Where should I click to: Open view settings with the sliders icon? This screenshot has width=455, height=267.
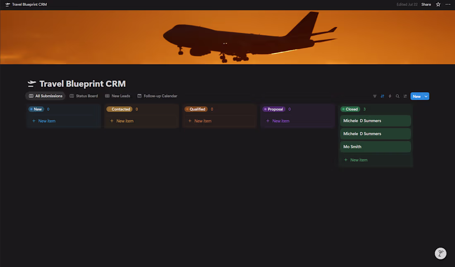pos(405,96)
